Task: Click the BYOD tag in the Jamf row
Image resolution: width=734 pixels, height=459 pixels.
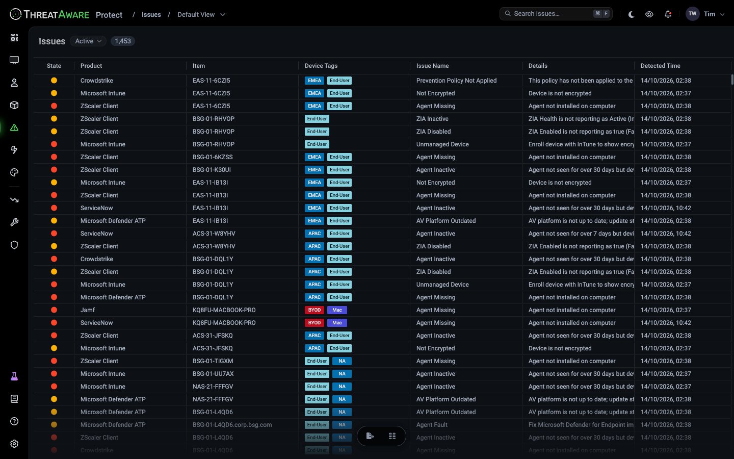Action: (314, 310)
